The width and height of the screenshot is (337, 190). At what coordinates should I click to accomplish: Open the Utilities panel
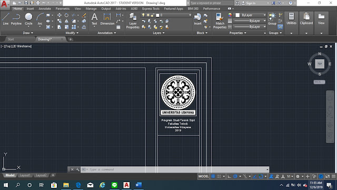click(x=291, y=19)
